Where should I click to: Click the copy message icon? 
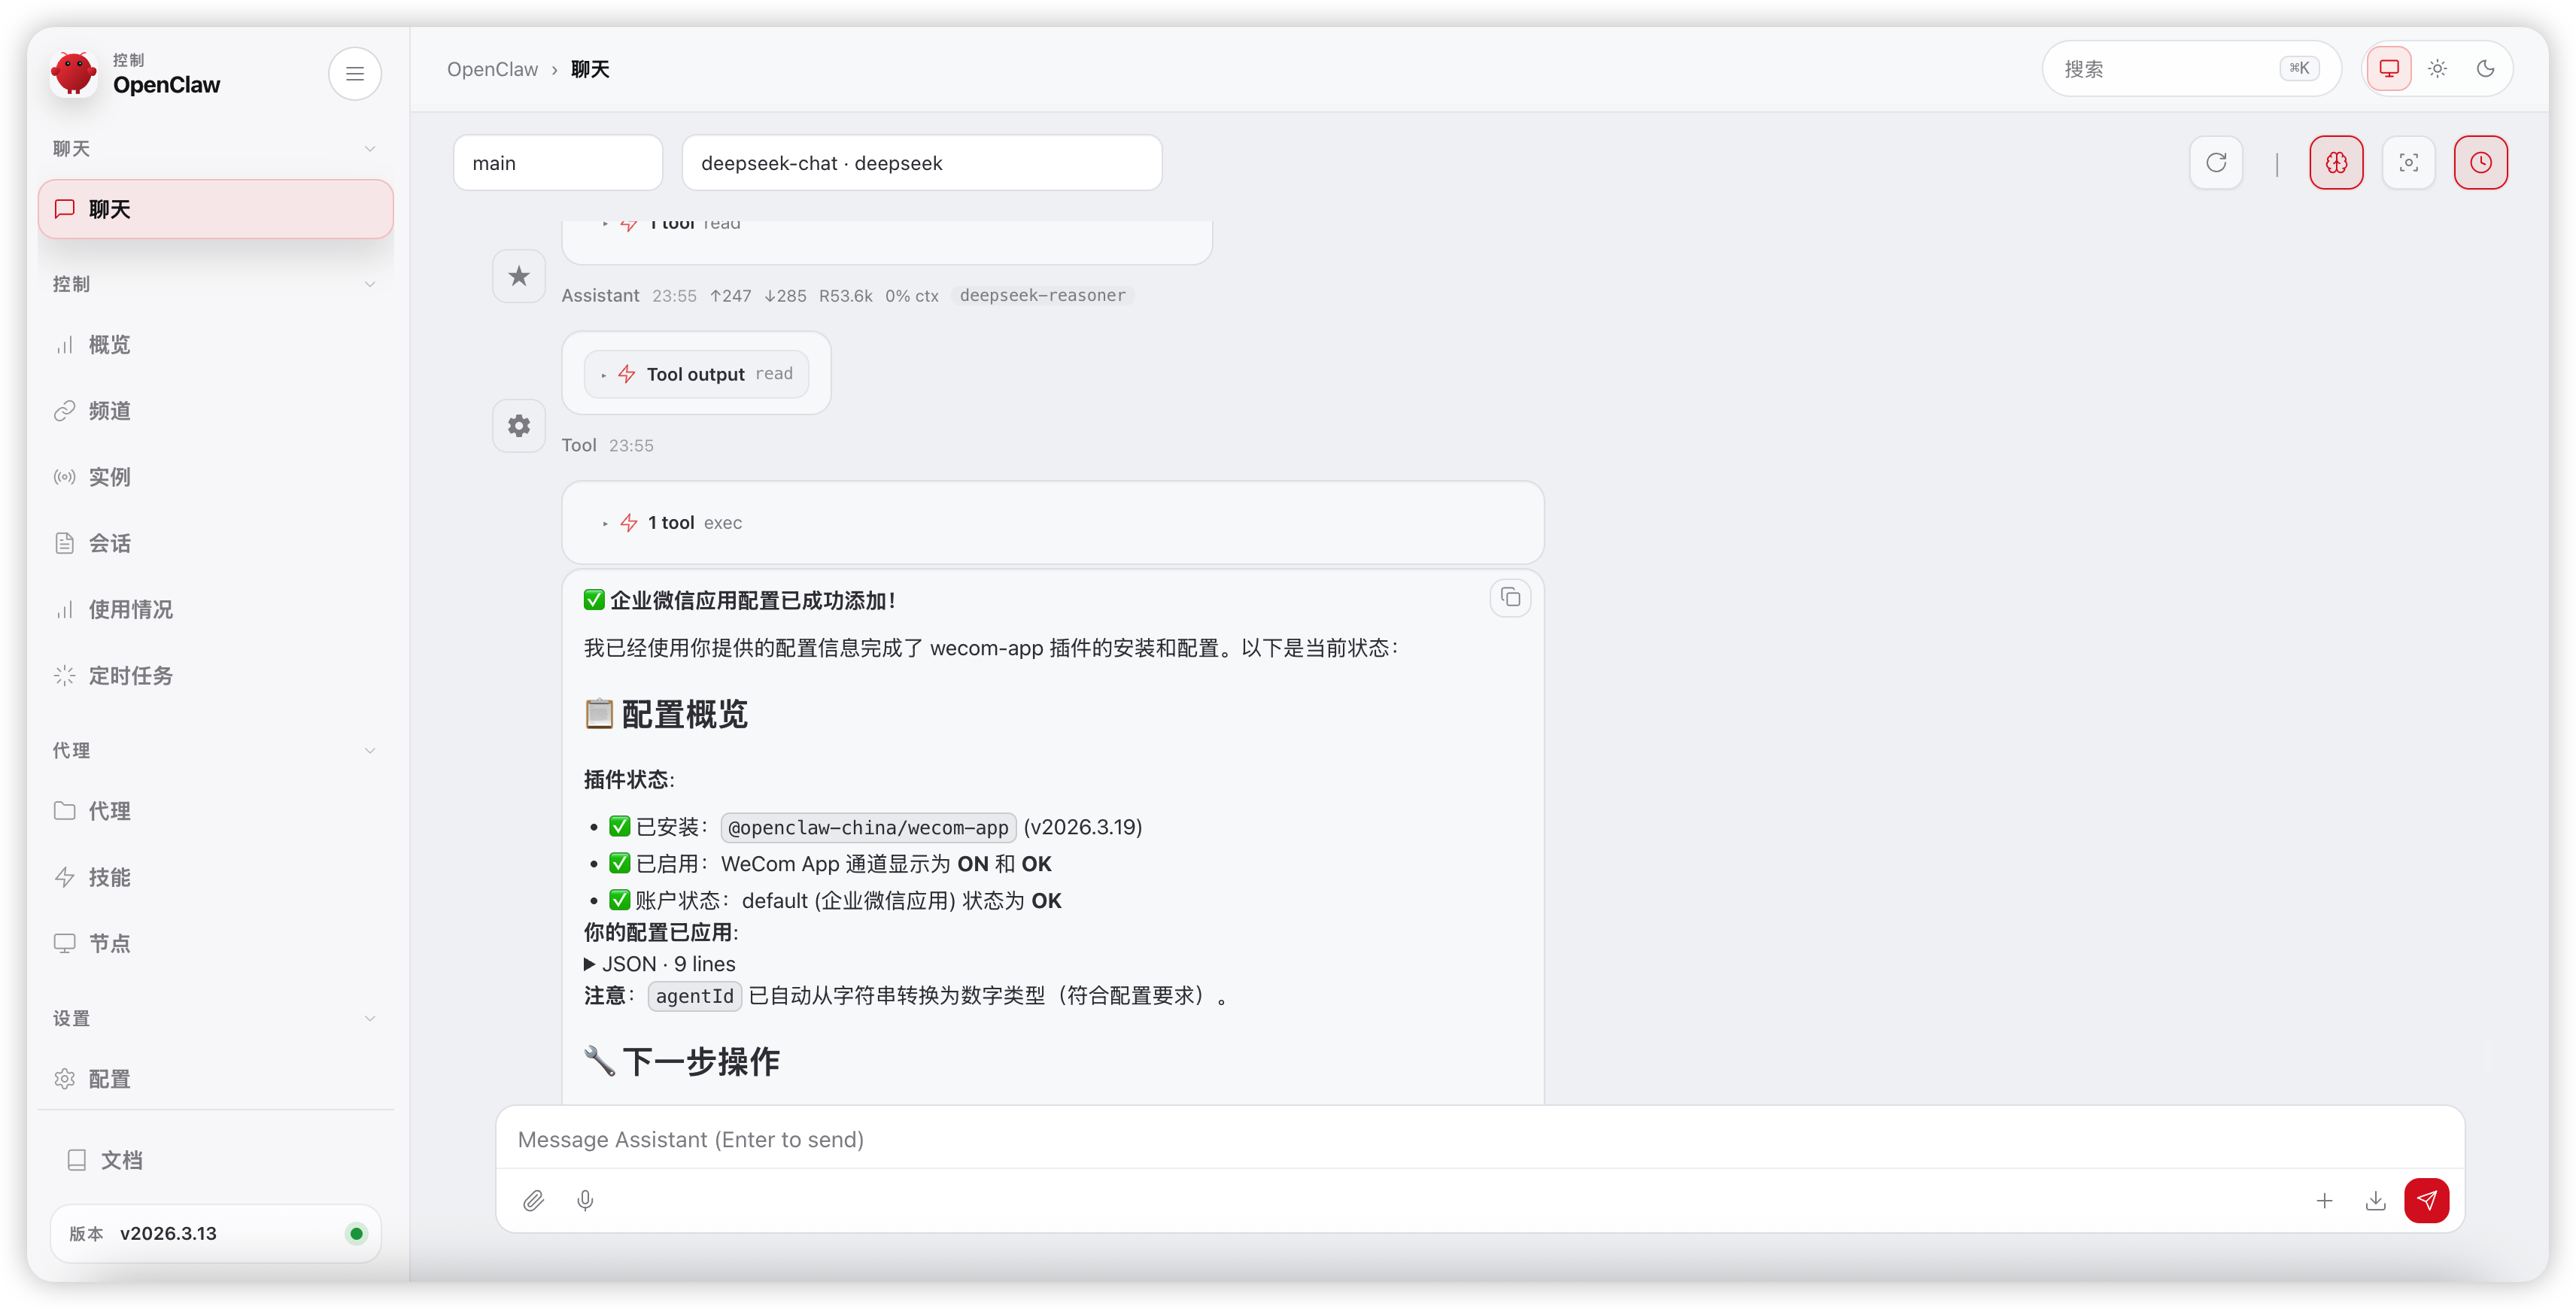(1510, 598)
